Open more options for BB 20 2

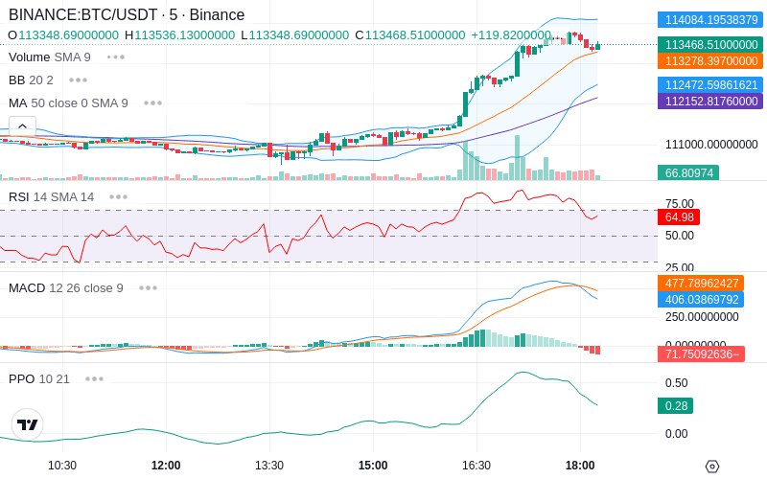point(79,80)
